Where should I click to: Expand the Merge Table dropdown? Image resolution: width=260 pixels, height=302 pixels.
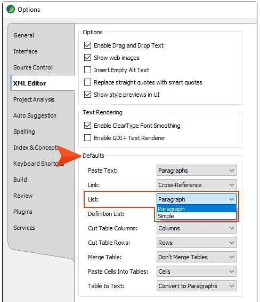click(197, 257)
